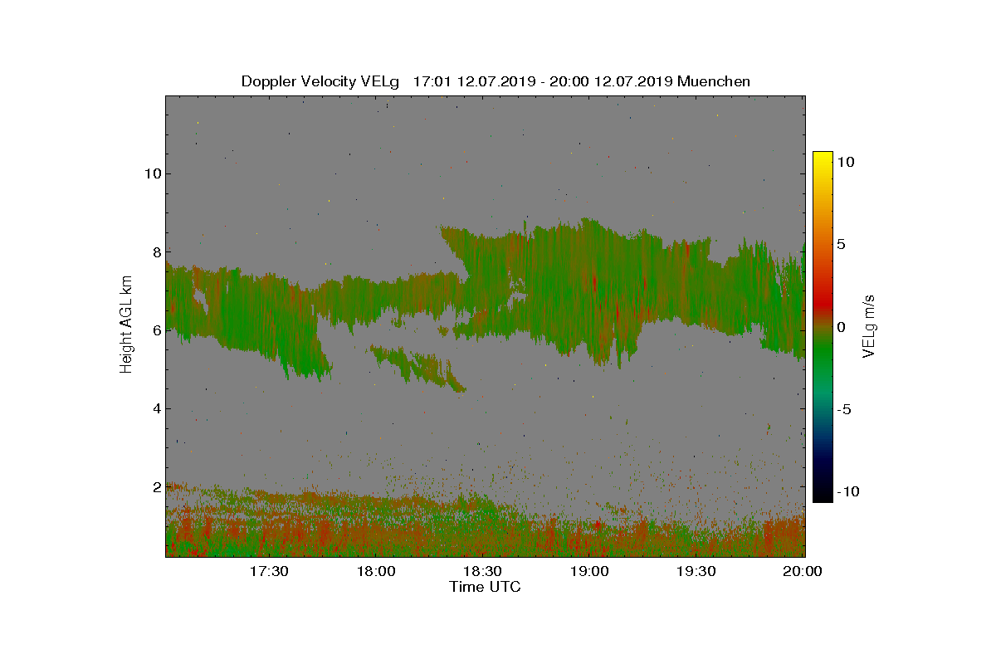Click the plot title 'Doppler Velocity VELg'

click(320, 81)
